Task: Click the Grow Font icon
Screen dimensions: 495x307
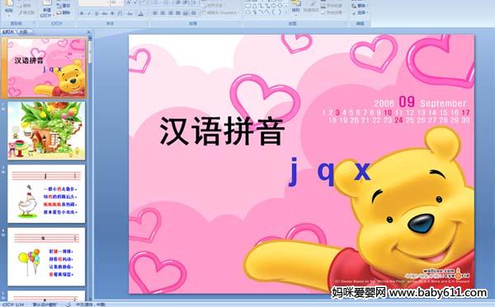Action: coord(129,2)
